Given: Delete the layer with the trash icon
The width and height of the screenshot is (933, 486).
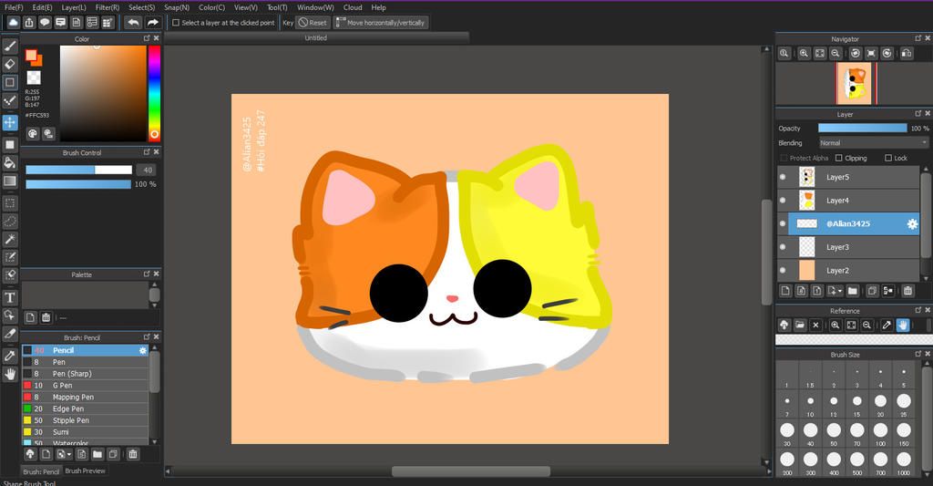Looking at the screenshot, I should (x=907, y=291).
